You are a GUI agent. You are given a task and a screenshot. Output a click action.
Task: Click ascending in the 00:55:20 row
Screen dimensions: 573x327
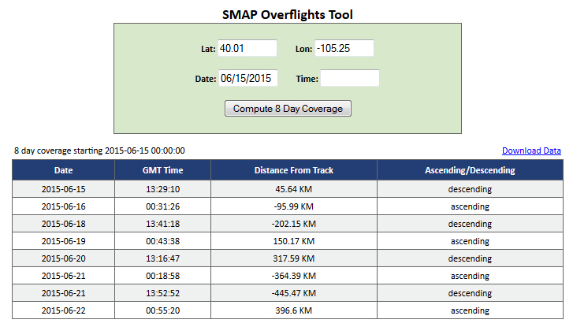click(470, 310)
